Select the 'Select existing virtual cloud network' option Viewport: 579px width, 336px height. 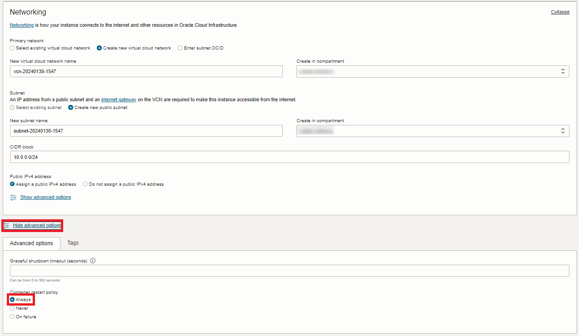click(12, 48)
